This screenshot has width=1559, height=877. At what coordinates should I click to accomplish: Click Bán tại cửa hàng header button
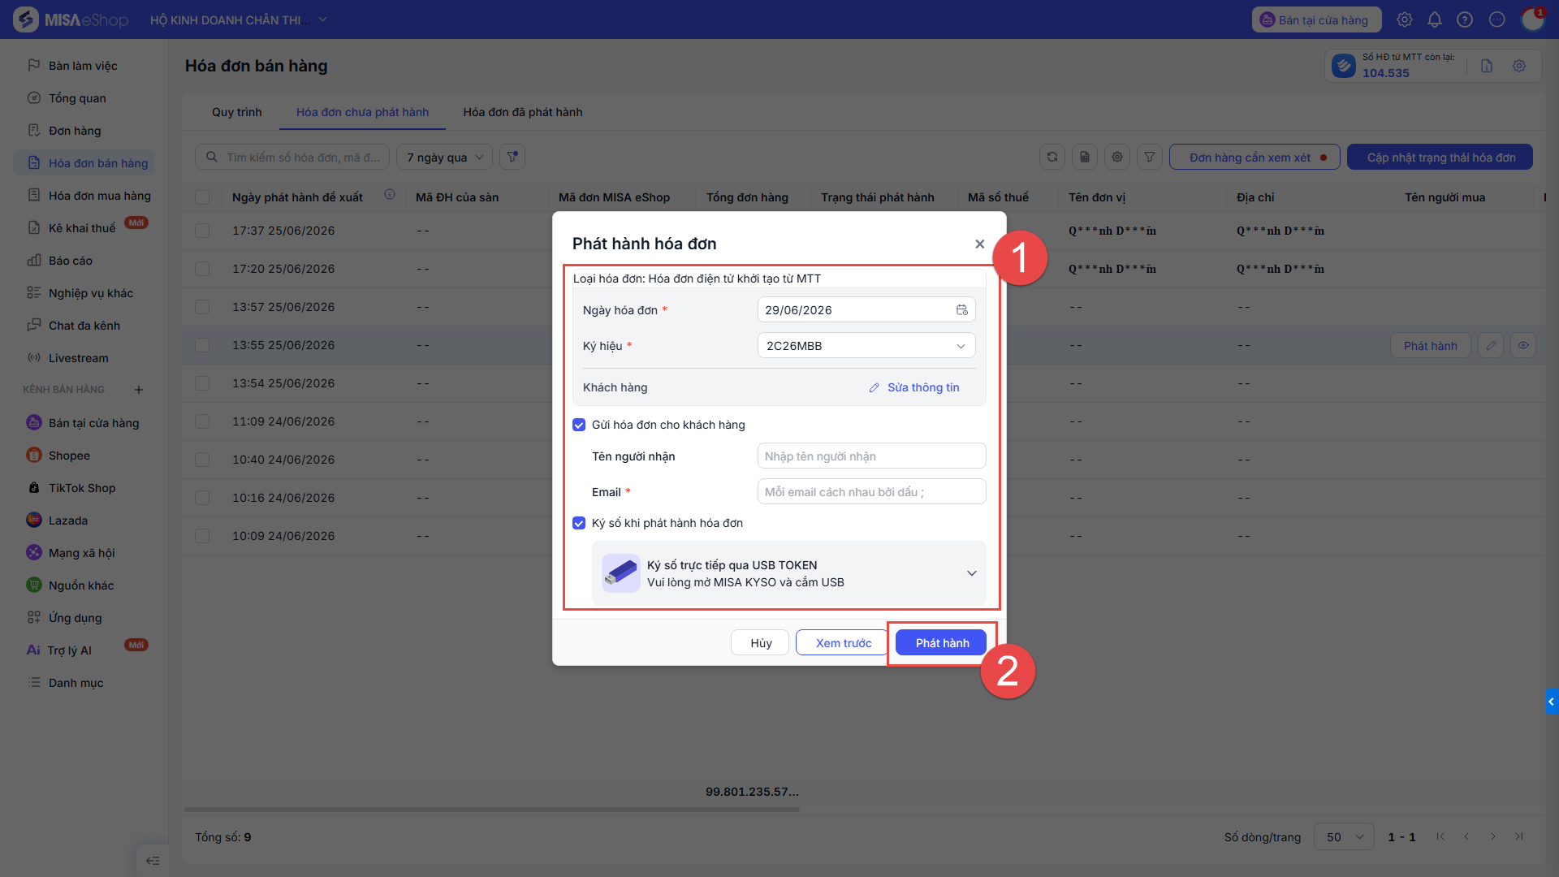click(1316, 19)
